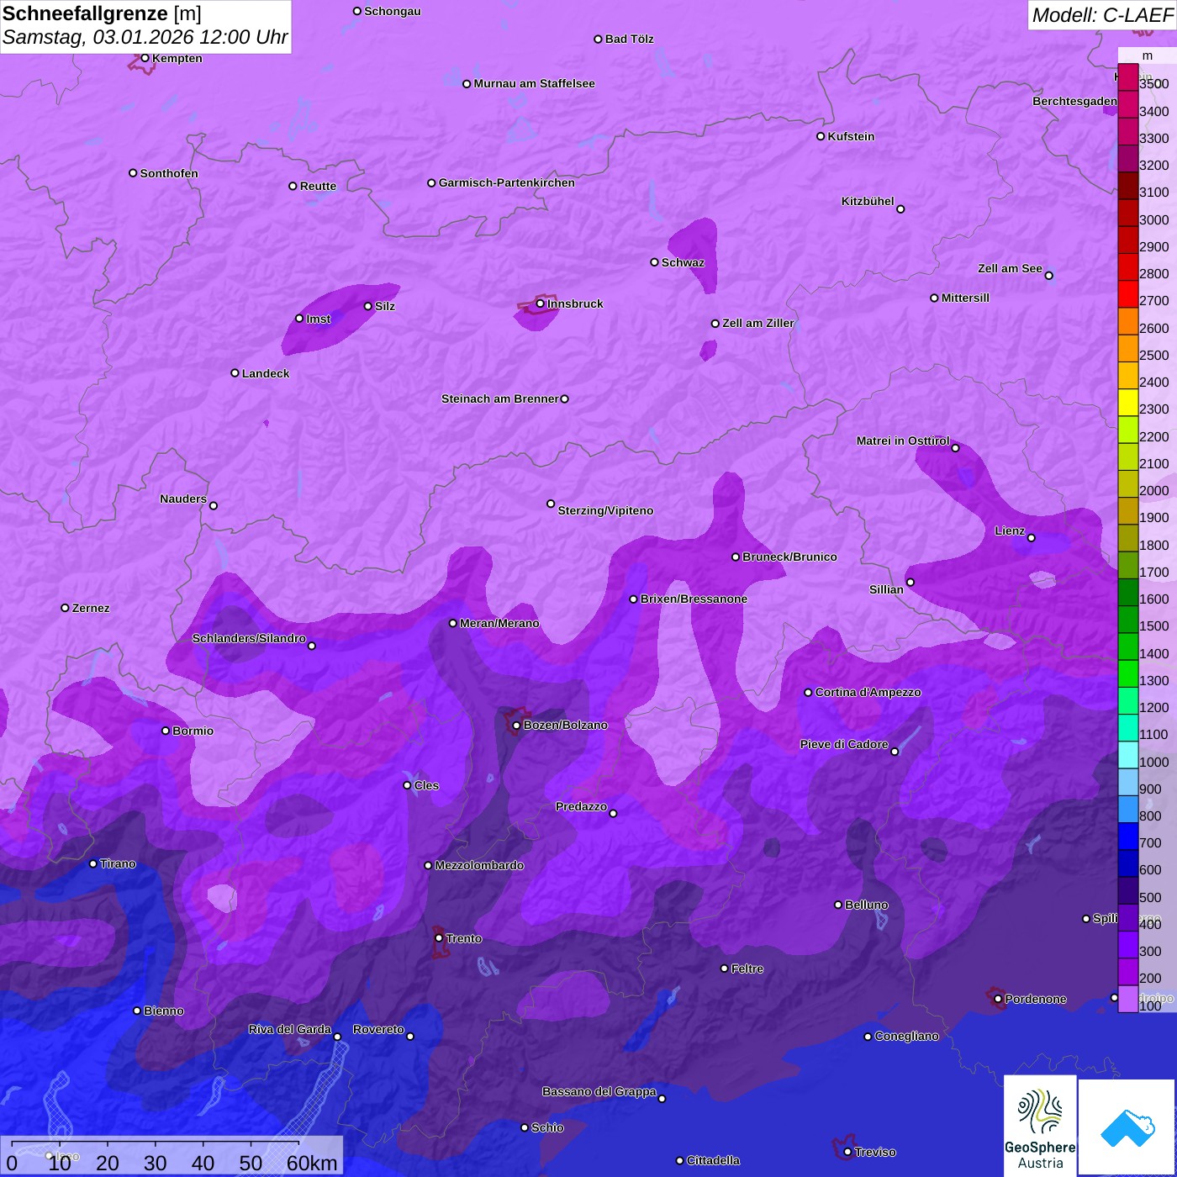
Task: Click the Berchtesgaden label
Action: point(1074,101)
